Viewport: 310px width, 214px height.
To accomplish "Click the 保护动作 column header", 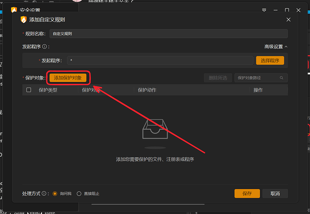I will point(147,90).
